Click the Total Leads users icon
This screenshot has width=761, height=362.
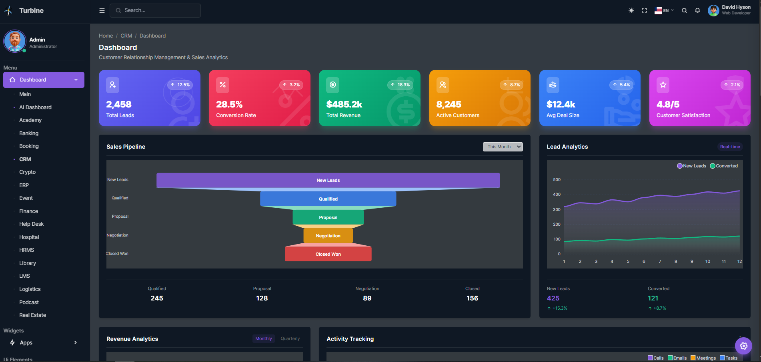coord(112,85)
